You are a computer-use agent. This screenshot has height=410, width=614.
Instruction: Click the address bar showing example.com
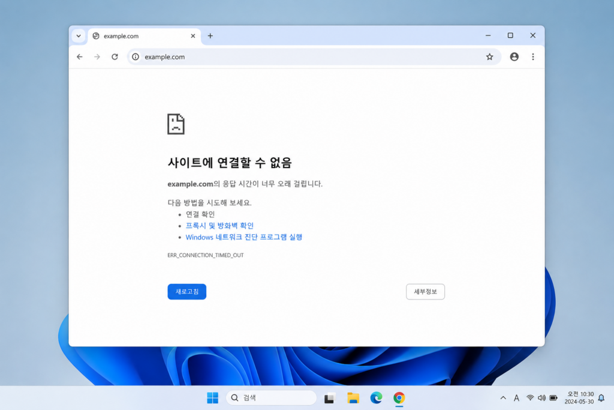point(314,57)
